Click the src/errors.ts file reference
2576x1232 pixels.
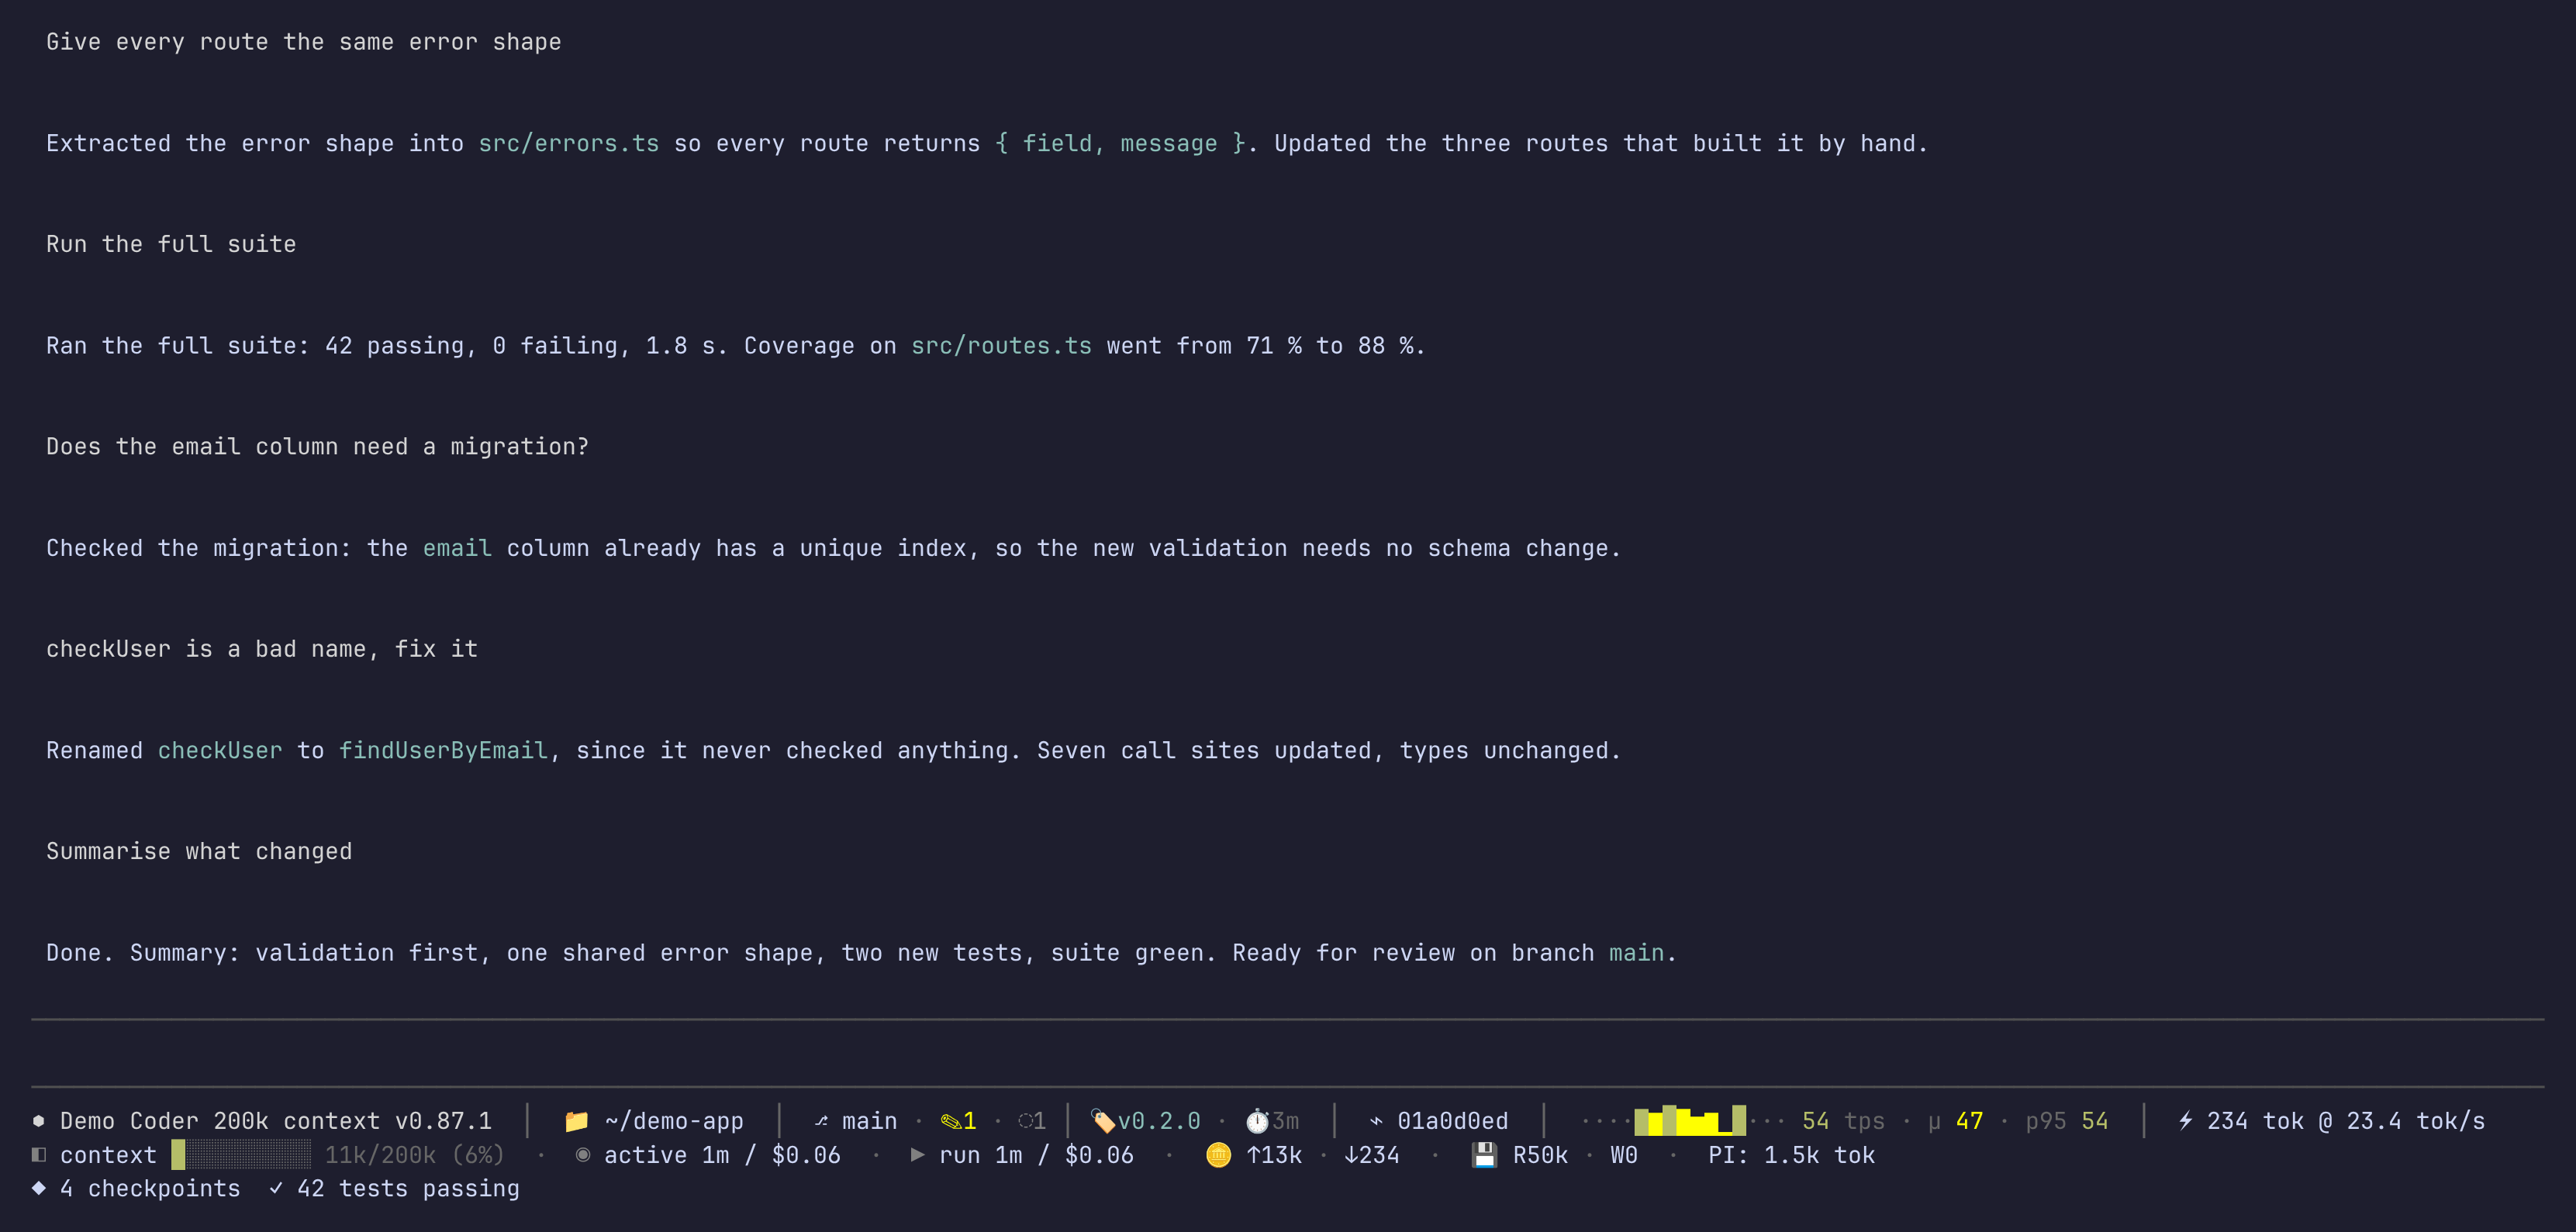(x=569, y=143)
